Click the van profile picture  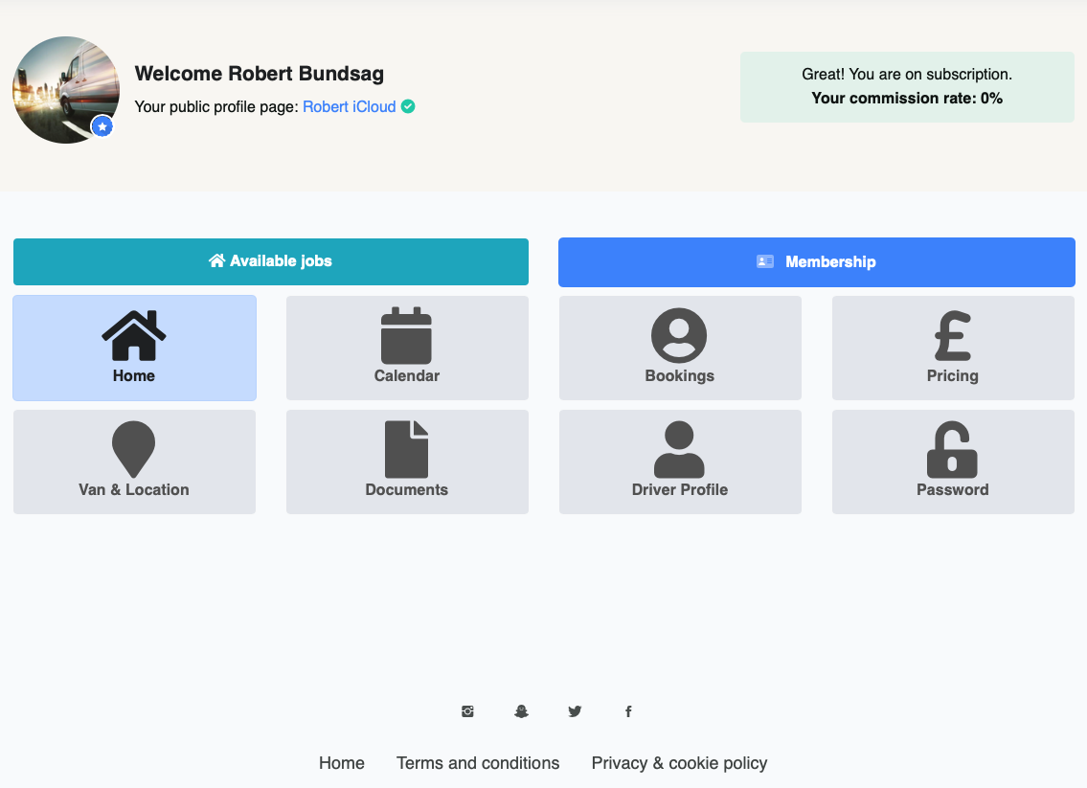[64, 86]
